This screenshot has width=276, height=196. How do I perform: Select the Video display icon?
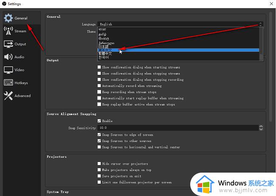click(8, 70)
